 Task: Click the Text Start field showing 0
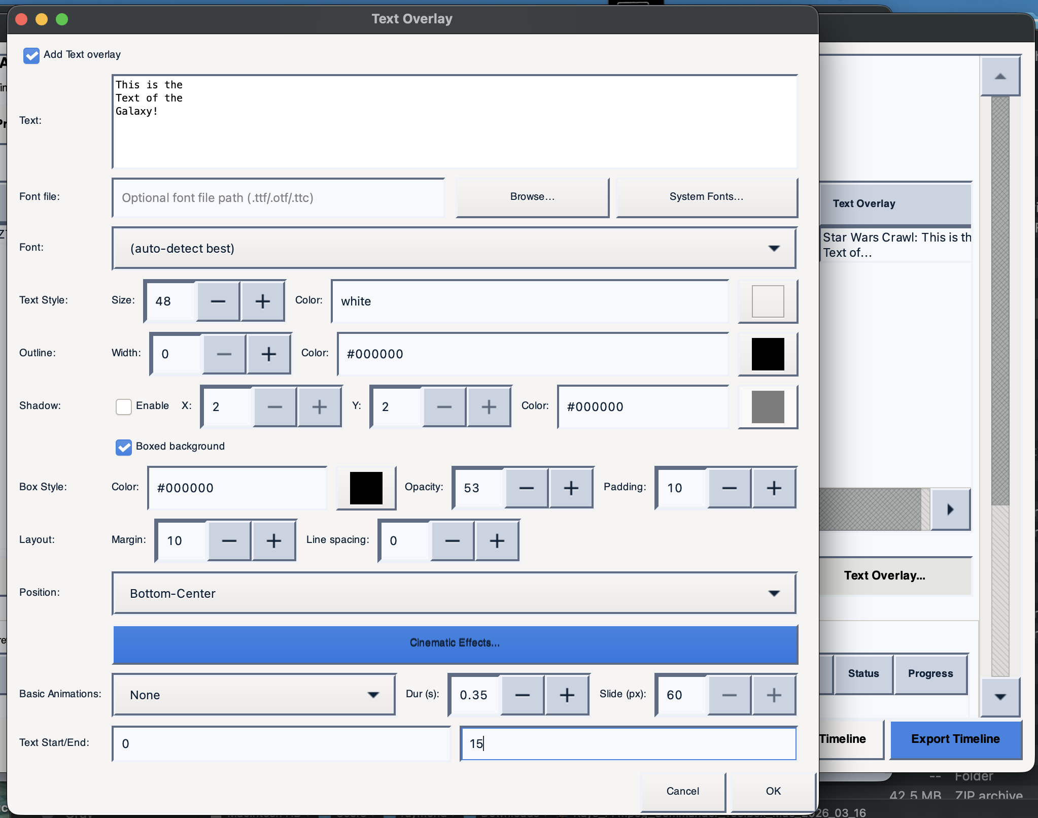coord(281,744)
